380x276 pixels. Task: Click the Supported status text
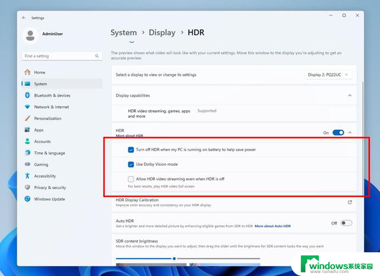coord(207,111)
